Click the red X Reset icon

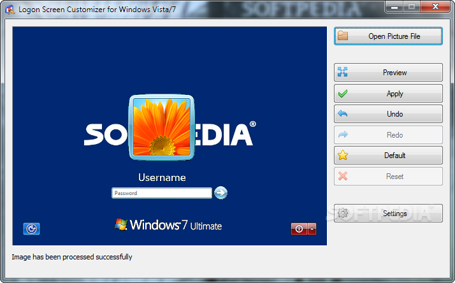pyautogui.click(x=343, y=176)
